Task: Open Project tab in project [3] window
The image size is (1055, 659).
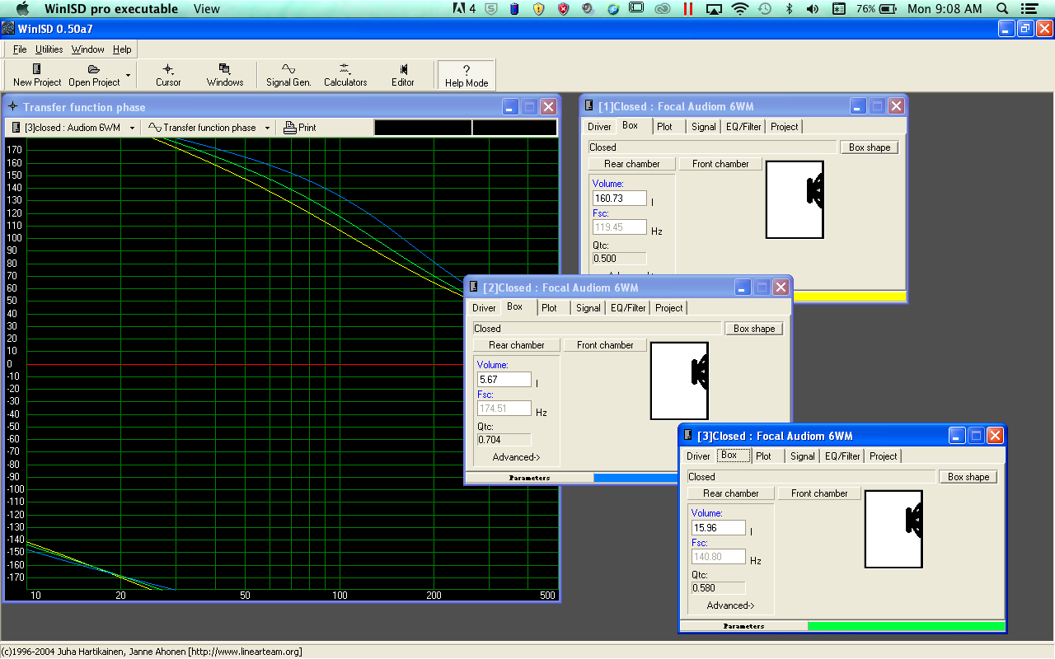Action: [883, 456]
